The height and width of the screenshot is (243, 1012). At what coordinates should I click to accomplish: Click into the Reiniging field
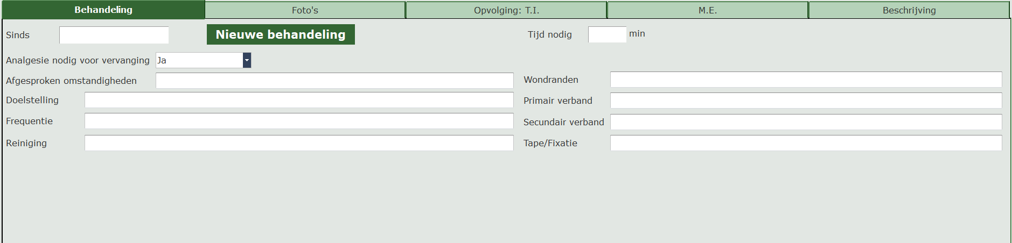coord(299,143)
